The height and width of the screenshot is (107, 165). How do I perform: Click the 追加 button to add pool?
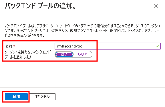16,97
